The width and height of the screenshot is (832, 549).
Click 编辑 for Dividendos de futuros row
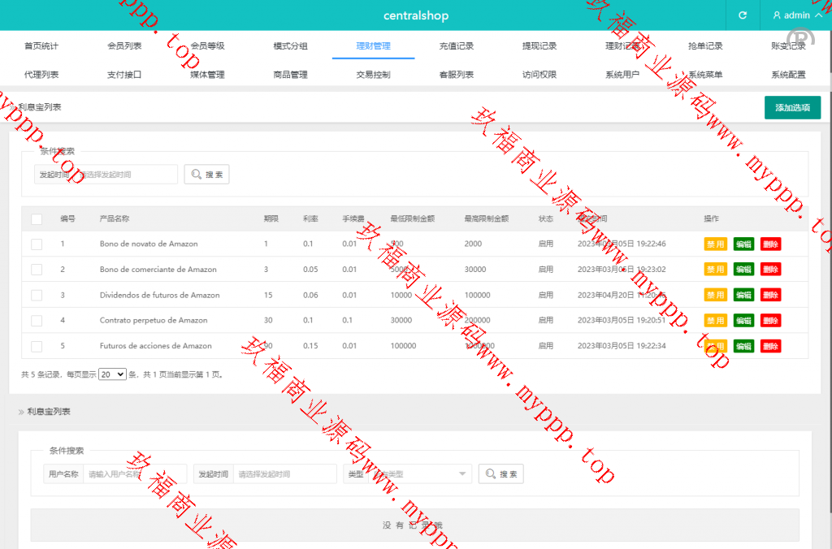pos(743,296)
